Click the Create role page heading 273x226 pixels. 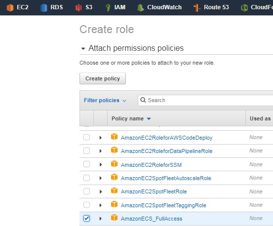pyautogui.click(x=107, y=29)
